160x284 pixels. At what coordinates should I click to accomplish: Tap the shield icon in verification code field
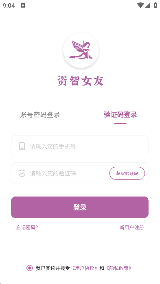[22, 173]
